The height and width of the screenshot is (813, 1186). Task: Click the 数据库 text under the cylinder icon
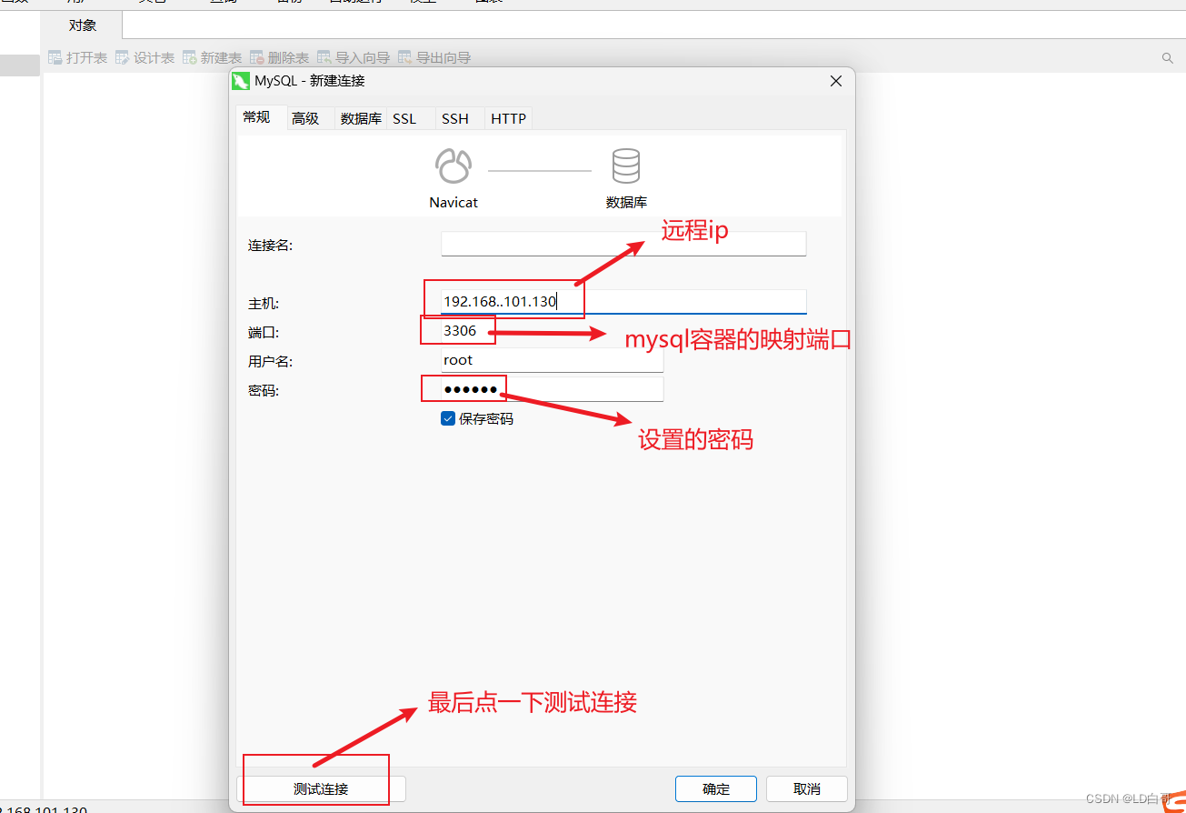tap(626, 202)
